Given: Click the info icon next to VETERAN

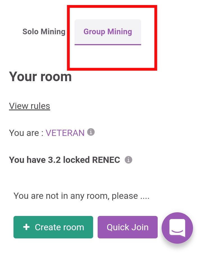Looking at the screenshot, I should (91, 132).
